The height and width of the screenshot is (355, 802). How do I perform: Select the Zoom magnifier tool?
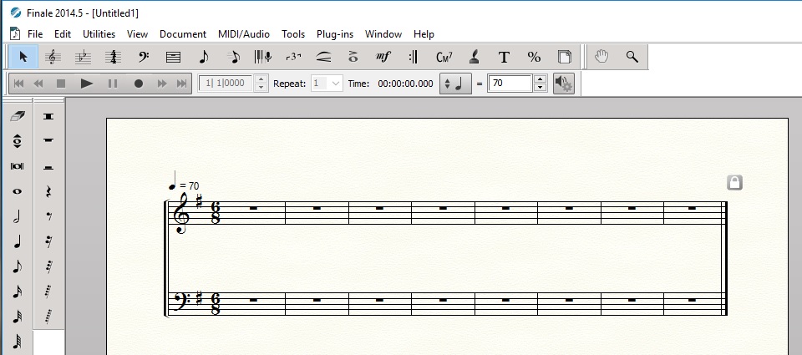click(632, 57)
